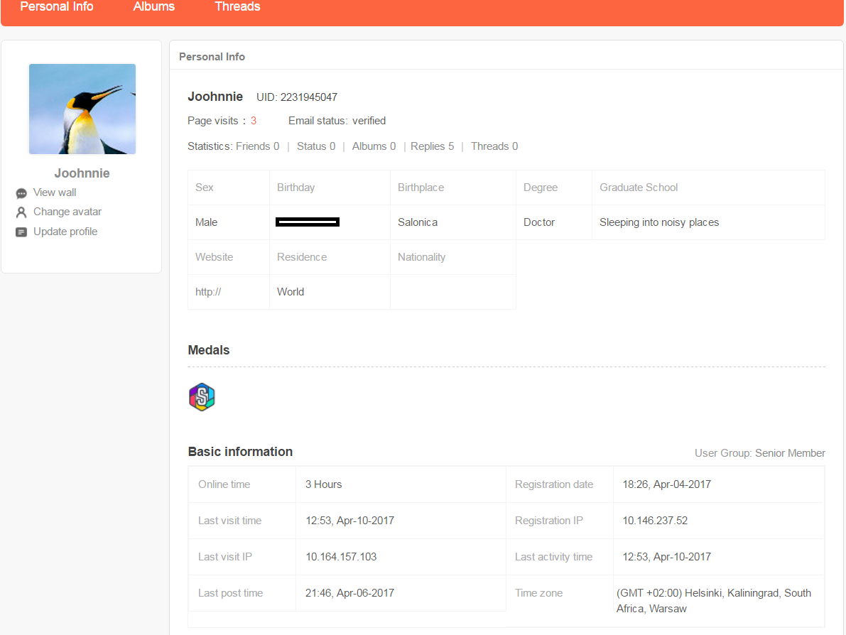Click the Senior Member user group
Image resolution: width=846 pixels, height=635 pixels.
(x=790, y=453)
